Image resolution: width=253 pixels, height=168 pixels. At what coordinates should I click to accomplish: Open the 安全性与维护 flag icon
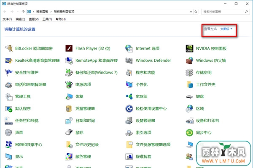click(8, 73)
